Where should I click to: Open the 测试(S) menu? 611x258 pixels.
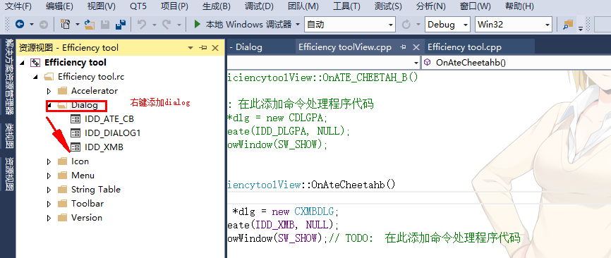pyautogui.click(x=388, y=6)
